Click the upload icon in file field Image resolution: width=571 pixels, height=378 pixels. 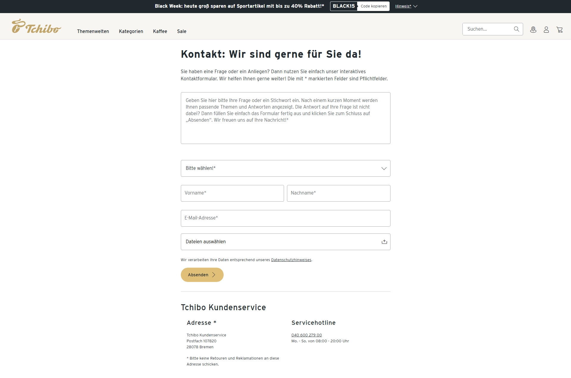click(384, 242)
